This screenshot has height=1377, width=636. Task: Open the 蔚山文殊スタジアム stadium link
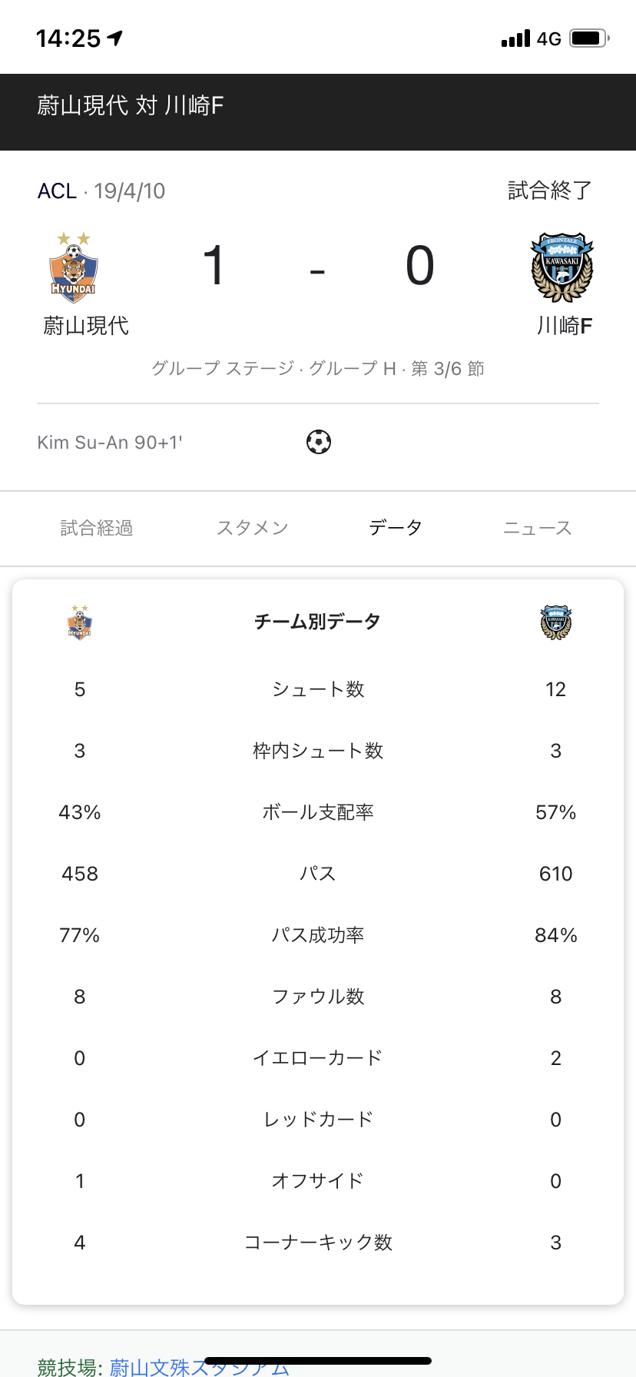[199, 1367]
